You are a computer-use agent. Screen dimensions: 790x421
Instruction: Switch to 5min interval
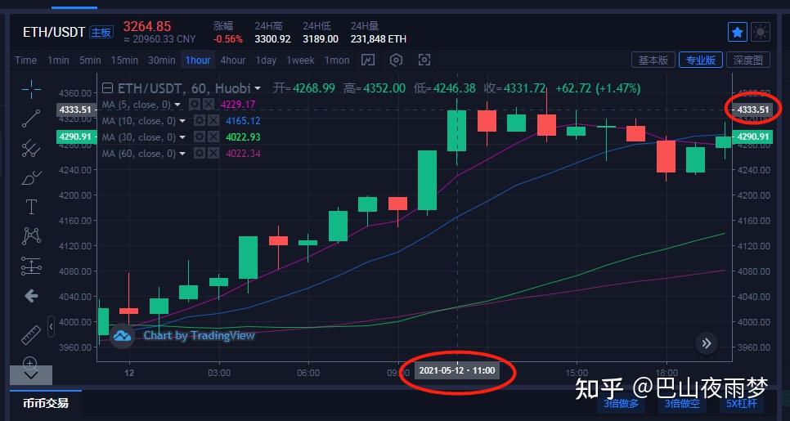[90, 60]
